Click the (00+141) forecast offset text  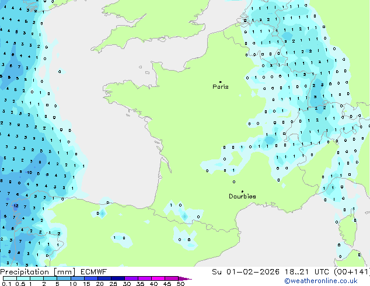(x=351, y=272)
